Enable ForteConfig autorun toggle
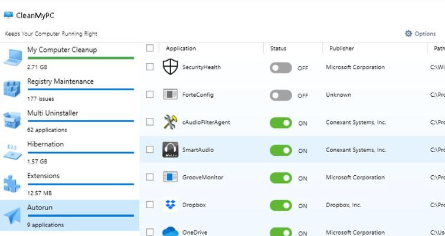 281,96
